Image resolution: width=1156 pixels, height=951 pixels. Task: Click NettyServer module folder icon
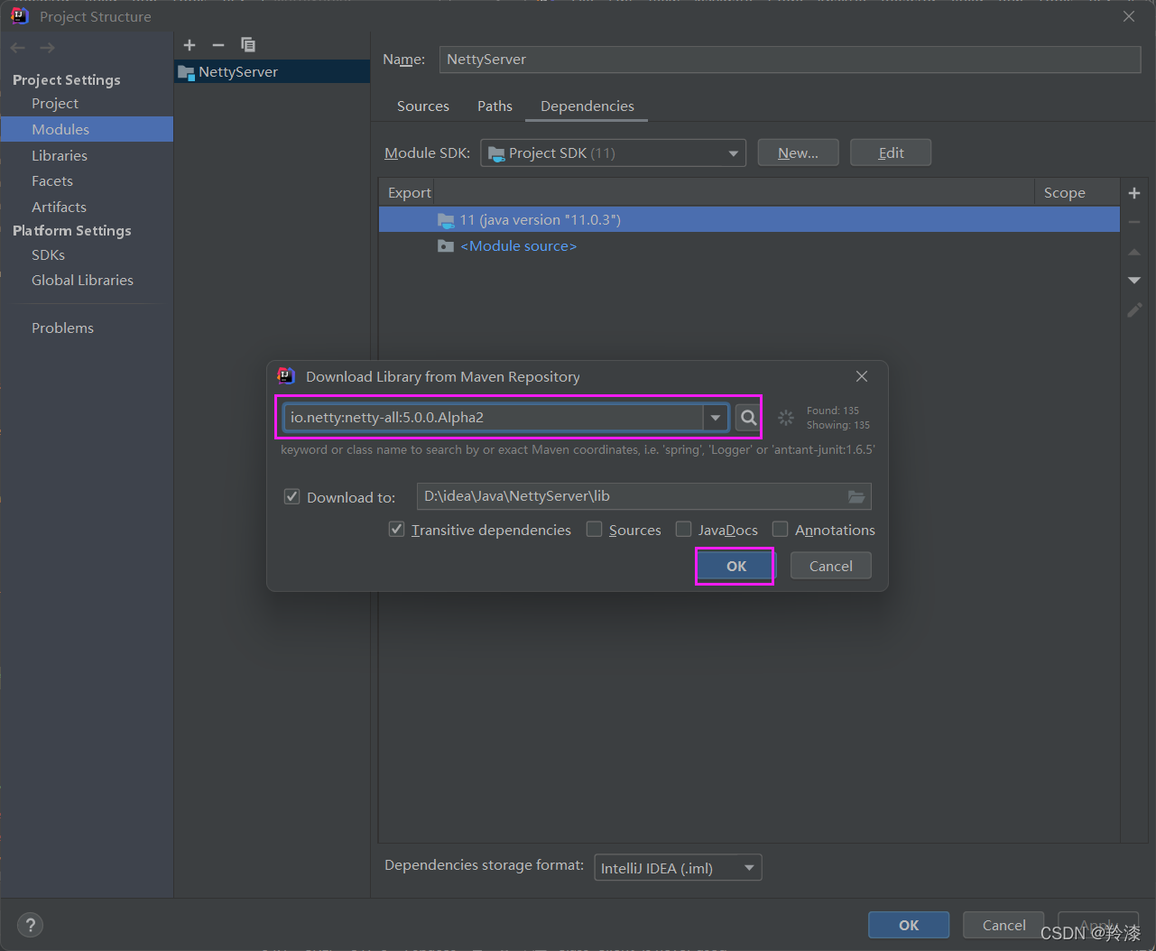pos(186,72)
